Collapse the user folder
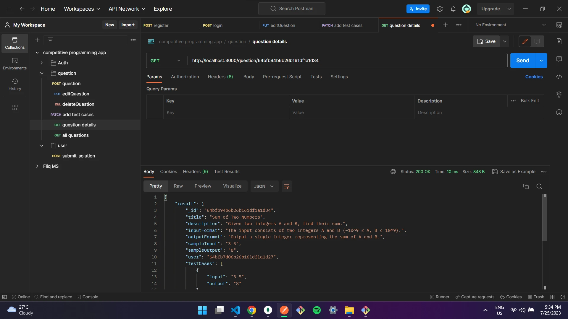The image size is (568, 319). [42, 146]
